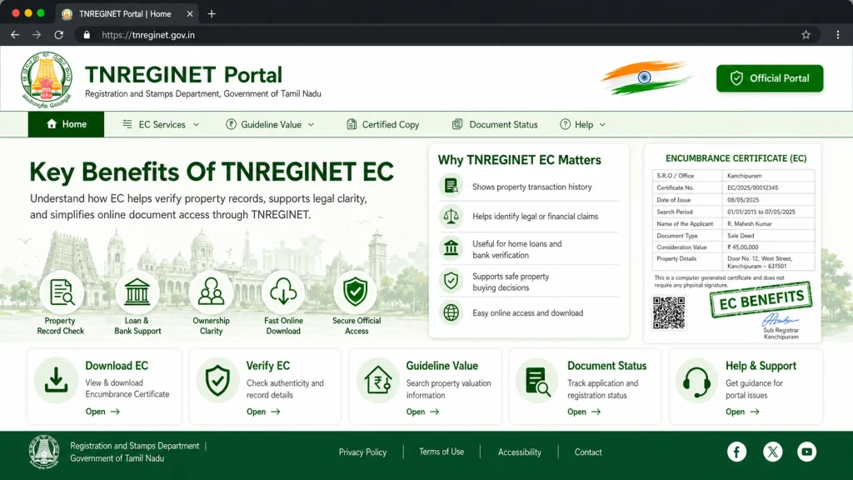Viewport: 853px width, 480px height.
Task: Click the 08/05/2025 date of issue
Action: click(742, 200)
